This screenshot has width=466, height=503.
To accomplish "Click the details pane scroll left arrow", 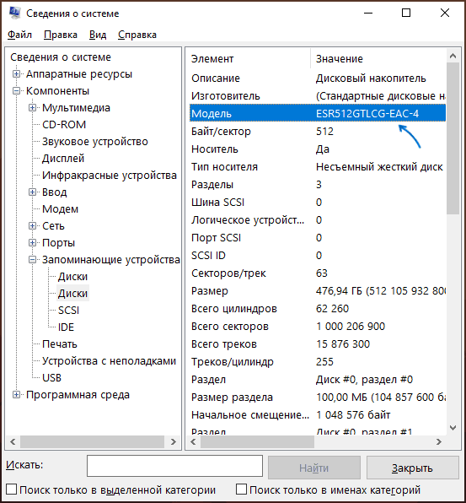I will point(193,441).
